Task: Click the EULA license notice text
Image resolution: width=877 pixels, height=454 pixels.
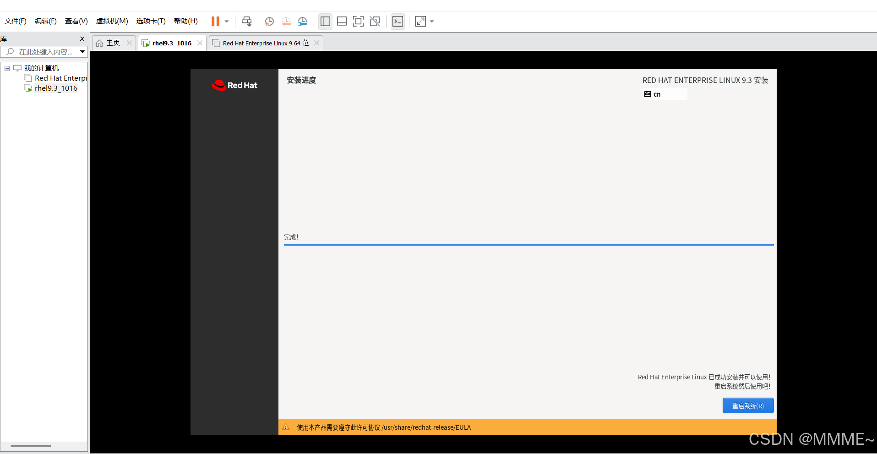Action: tap(384, 427)
